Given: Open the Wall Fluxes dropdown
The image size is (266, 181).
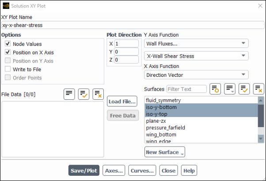Looking at the screenshot, I should click(196, 44).
